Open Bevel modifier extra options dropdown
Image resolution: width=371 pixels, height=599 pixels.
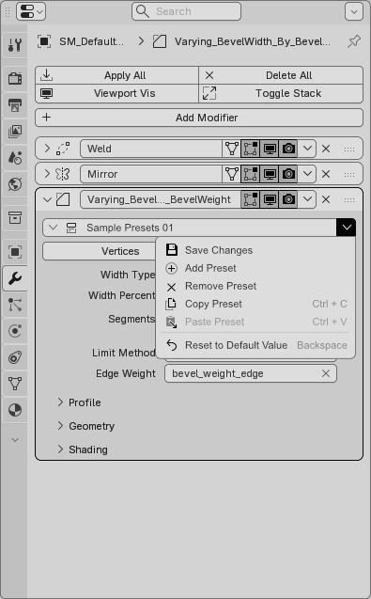click(307, 199)
